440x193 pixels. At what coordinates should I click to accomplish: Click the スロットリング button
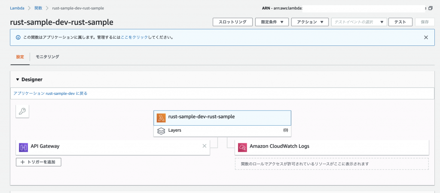click(x=232, y=22)
